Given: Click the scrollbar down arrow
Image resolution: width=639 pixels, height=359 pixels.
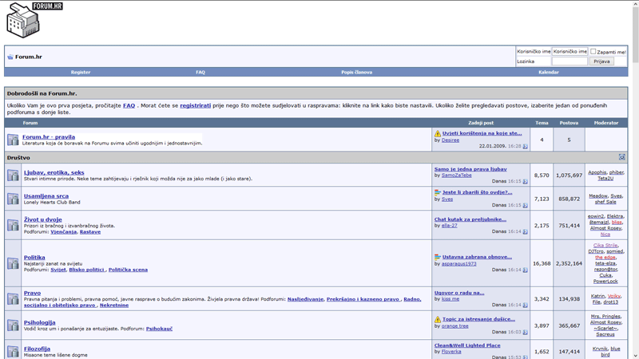Looking at the screenshot, I should [x=635, y=355].
